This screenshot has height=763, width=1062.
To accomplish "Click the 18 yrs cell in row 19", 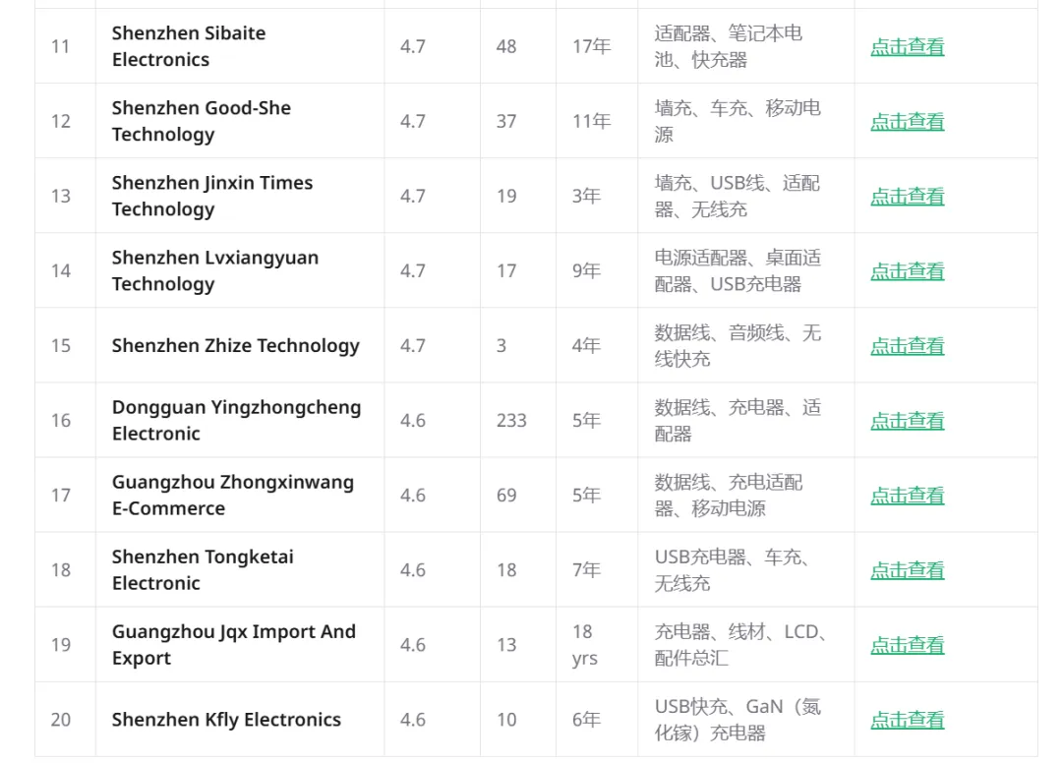I will pyautogui.click(x=585, y=645).
